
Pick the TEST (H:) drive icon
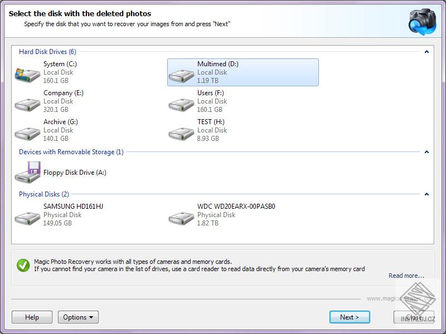(180, 130)
